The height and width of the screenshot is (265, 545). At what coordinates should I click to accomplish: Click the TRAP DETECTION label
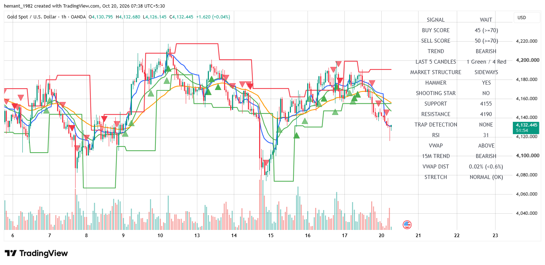tap(435, 125)
